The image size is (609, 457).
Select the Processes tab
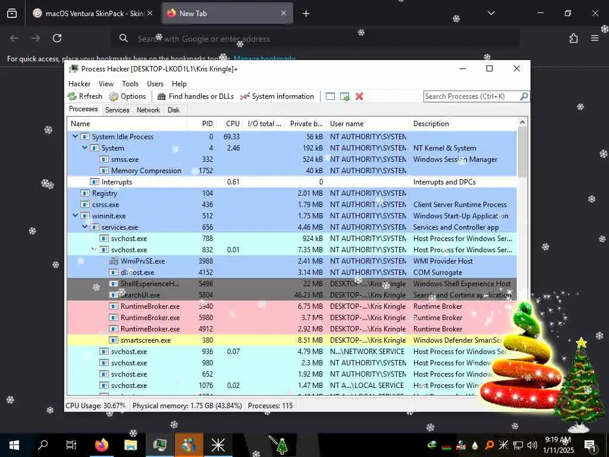point(83,109)
